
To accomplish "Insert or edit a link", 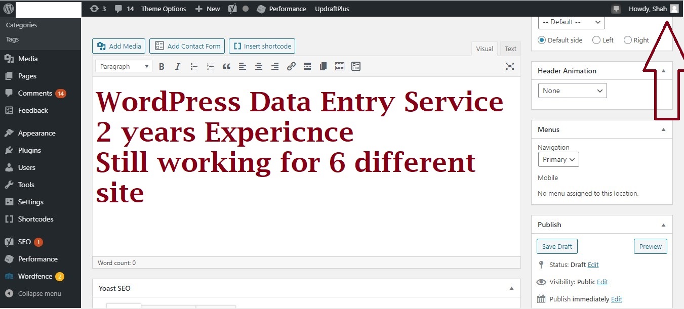I will (291, 66).
